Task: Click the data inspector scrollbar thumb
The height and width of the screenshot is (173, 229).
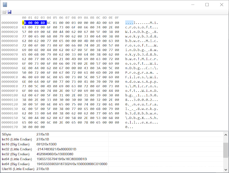Action: (x=226, y=150)
